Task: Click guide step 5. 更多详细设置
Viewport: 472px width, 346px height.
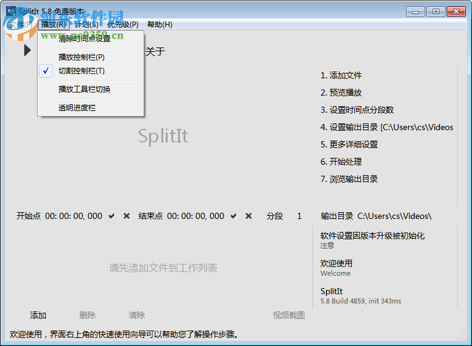Action: click(349, 144)
